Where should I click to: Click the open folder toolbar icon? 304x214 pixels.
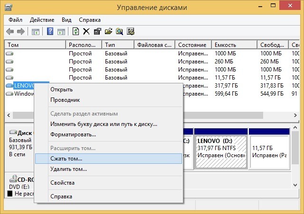(x=108, y=32)
